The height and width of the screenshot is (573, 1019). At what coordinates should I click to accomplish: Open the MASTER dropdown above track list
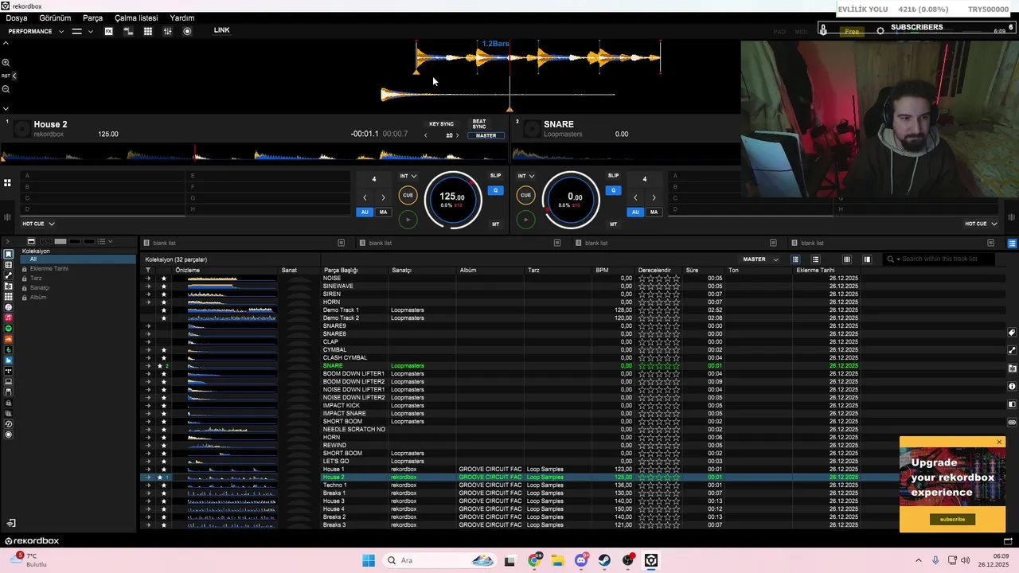pos(760,259)
